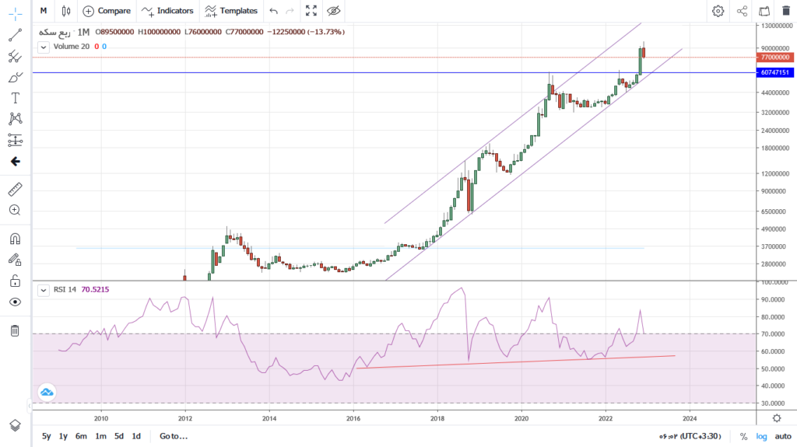Image resolution: width=797 pixels, height=447 pixels.
Task: Toggle log scale
Action: pos(761,436)
